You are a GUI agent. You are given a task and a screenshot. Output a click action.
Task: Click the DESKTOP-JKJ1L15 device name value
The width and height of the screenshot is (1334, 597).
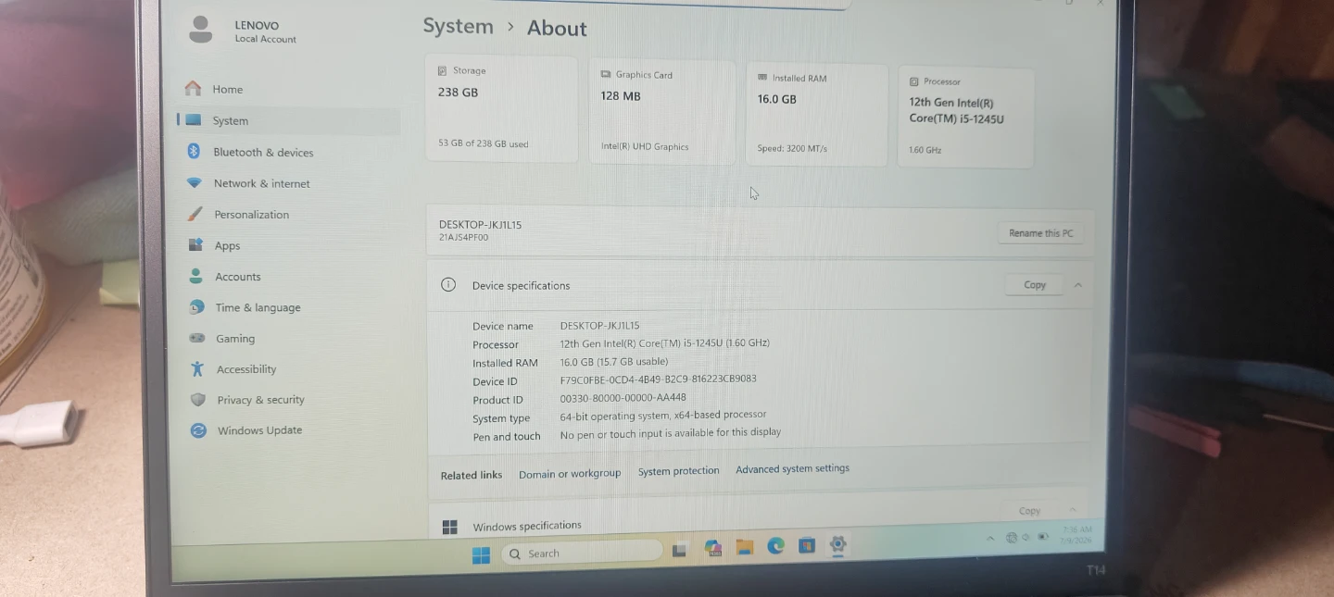click(x=599, y=326)
